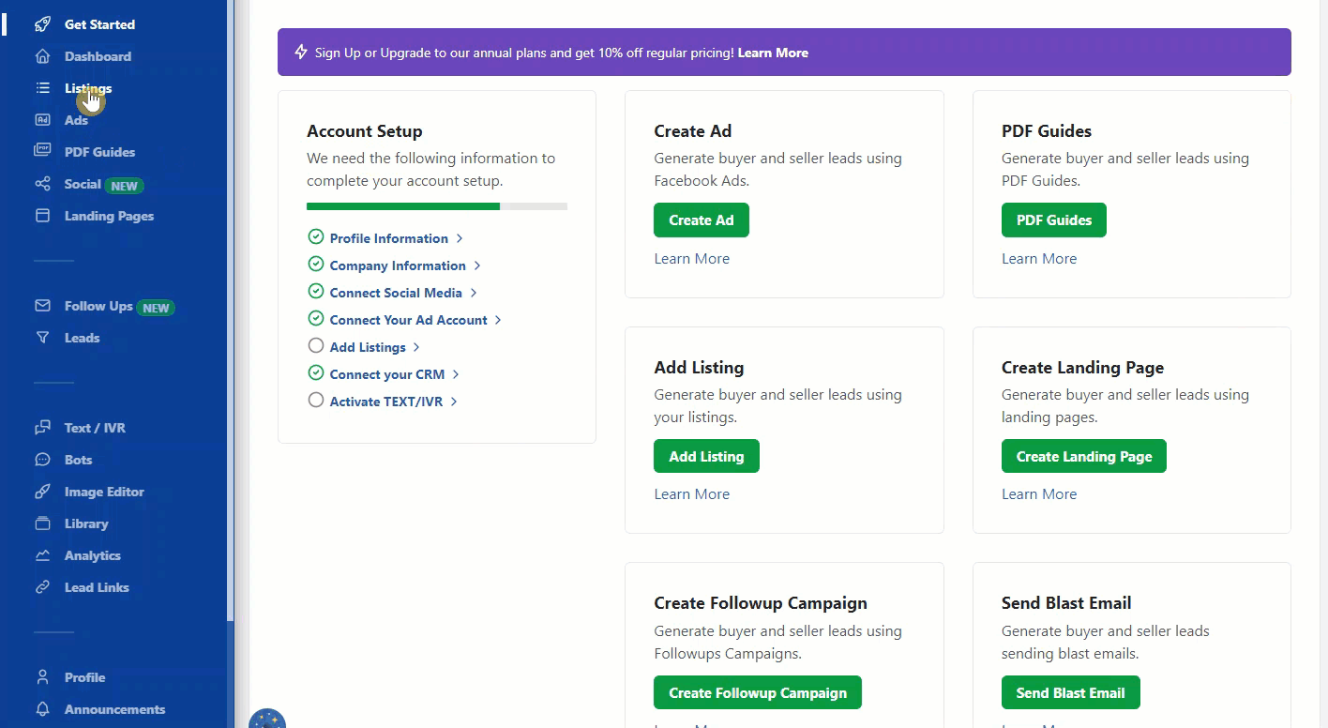Expand the Company Information chevron arrow
The height and width of the screenshot is (728, 1328).
point(477,265)
